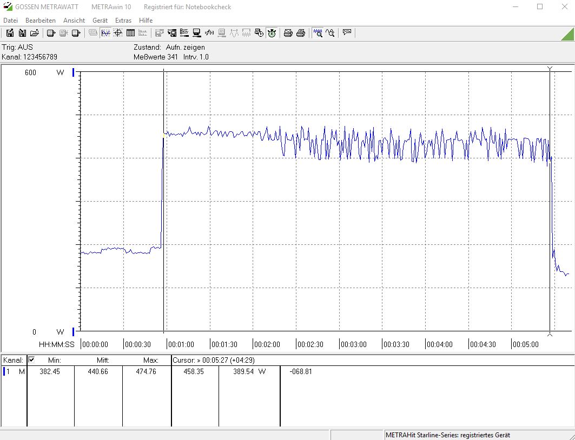Viewport: 575px width, 440px height.
Task: Click the first save disk icon in toolbar
Action: point(10,33)
